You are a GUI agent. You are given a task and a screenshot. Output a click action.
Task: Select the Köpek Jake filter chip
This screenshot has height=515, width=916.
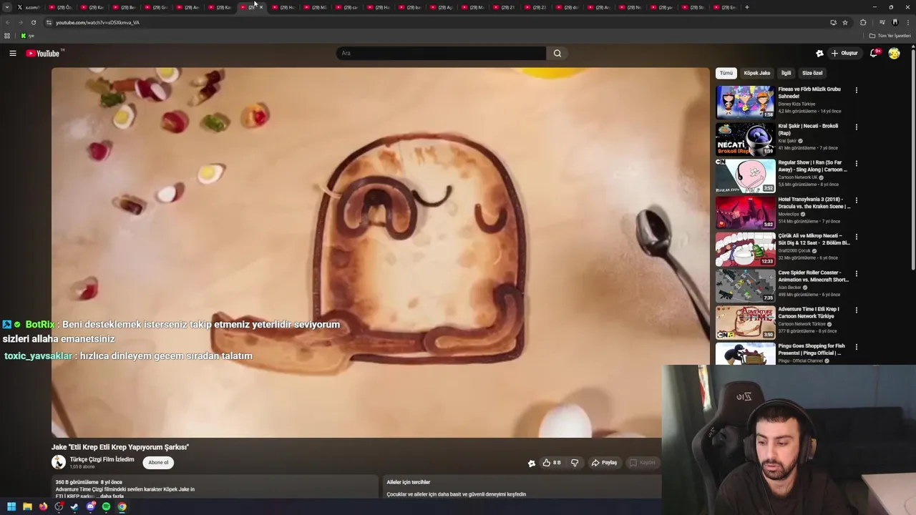(756, 73)
